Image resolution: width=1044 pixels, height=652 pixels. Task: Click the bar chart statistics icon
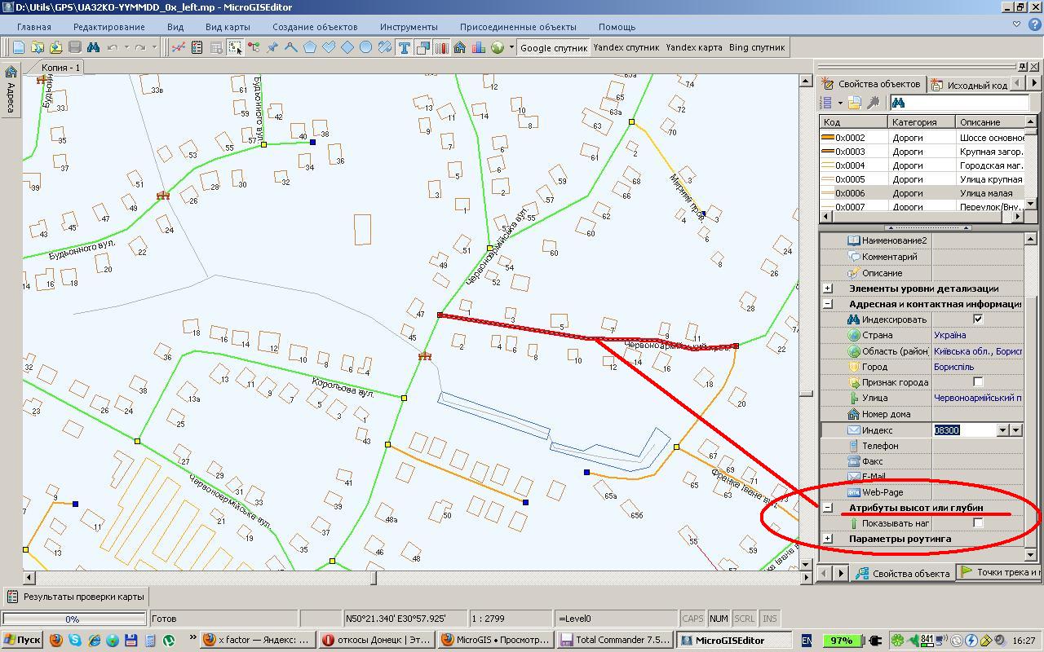[x=479, y=47]
